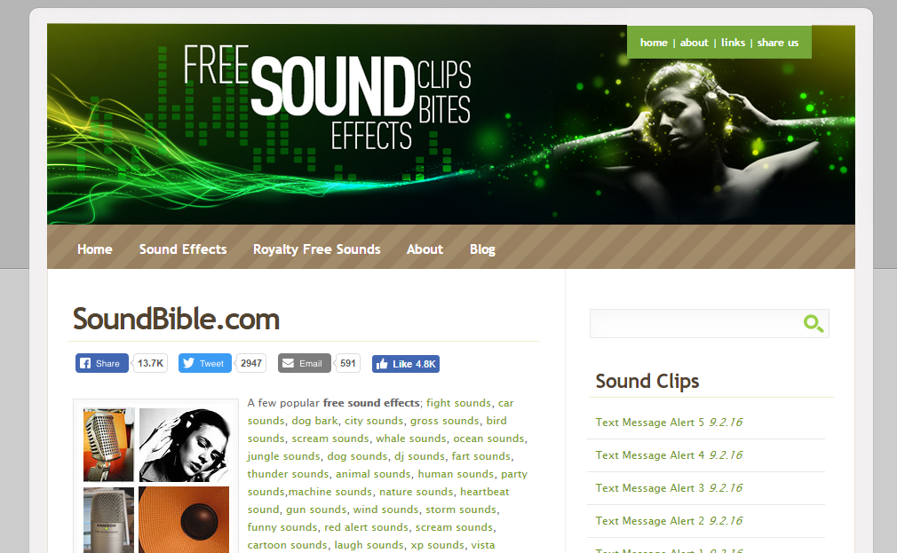Screen dimensions: 897x553
Task: Share the page using the Facebook icon
Action: click(102, 363)
